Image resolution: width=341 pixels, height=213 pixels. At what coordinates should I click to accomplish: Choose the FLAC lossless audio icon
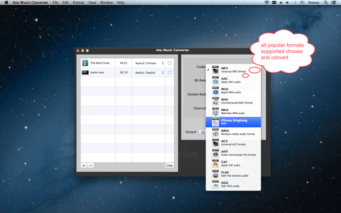point(215,174)
